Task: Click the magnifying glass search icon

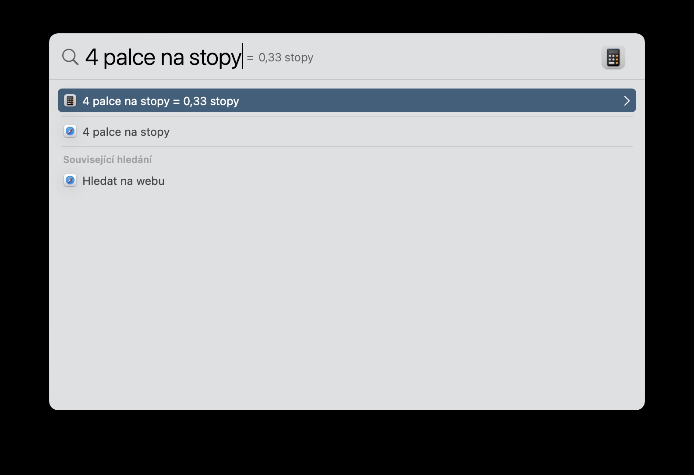Action: coord(70,57)
